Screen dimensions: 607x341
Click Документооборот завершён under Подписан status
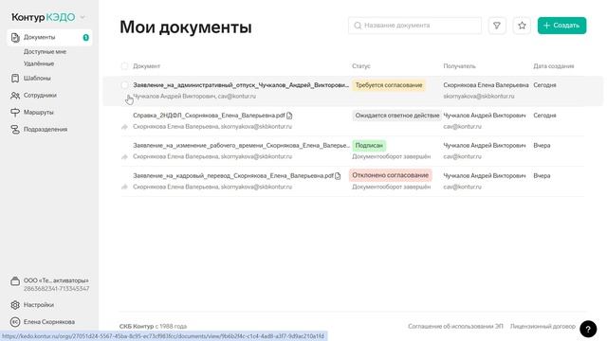coord(392,157)
